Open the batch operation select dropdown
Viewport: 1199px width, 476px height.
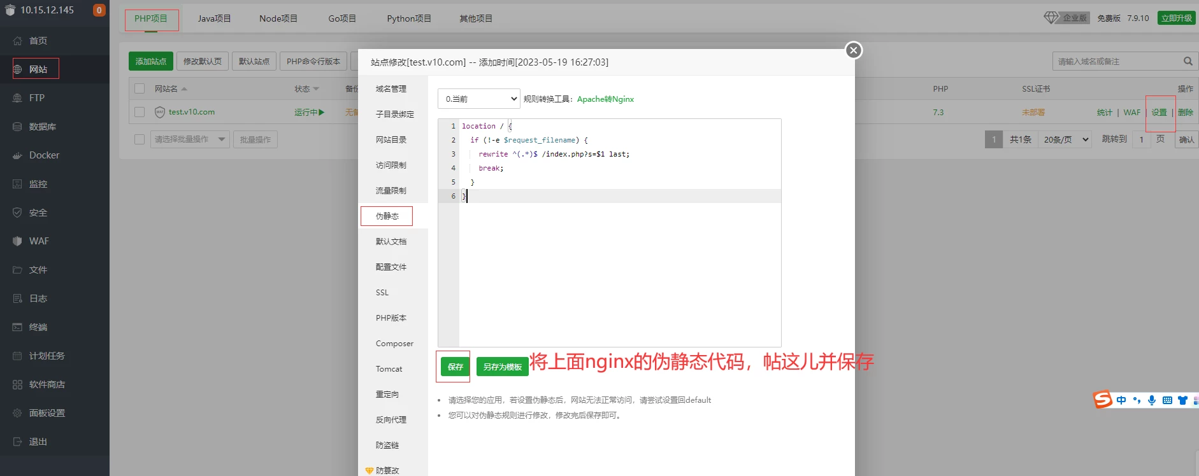[x=190, y=139]
